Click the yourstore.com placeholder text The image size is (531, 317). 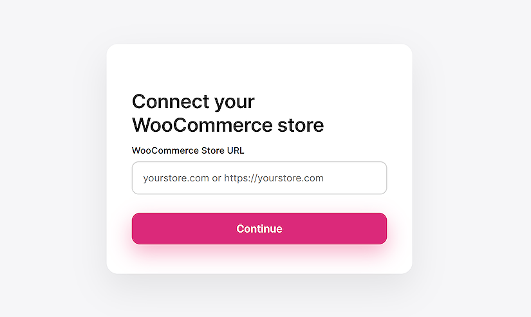(x=176, y=178)
